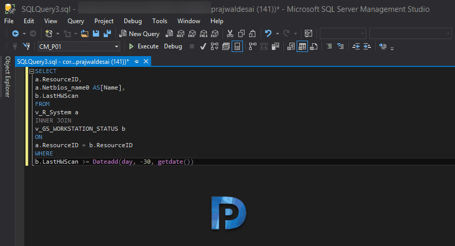This screenshot has width=455, height=246.
Task: Open the Activity Monitor icon
Action: (308, 34)
